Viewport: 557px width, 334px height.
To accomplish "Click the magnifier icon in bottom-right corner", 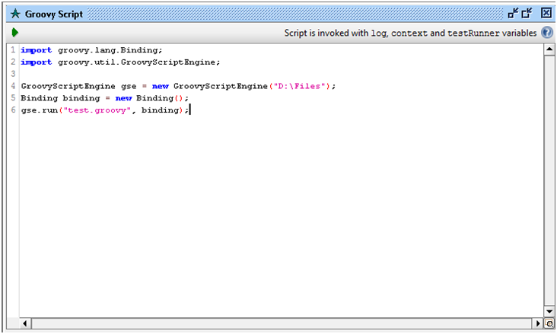I will coord(549,323).
